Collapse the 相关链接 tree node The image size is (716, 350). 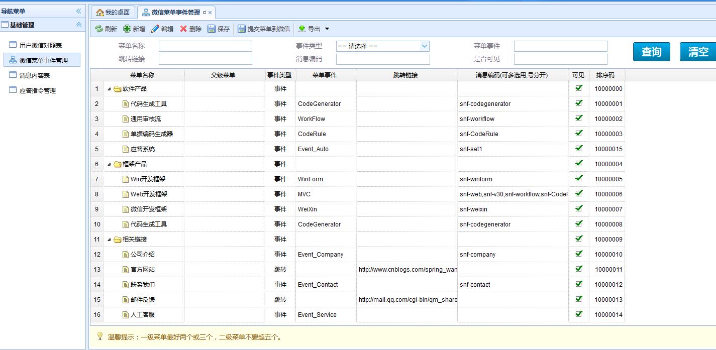pyautogui.click(x=109, y=240)
